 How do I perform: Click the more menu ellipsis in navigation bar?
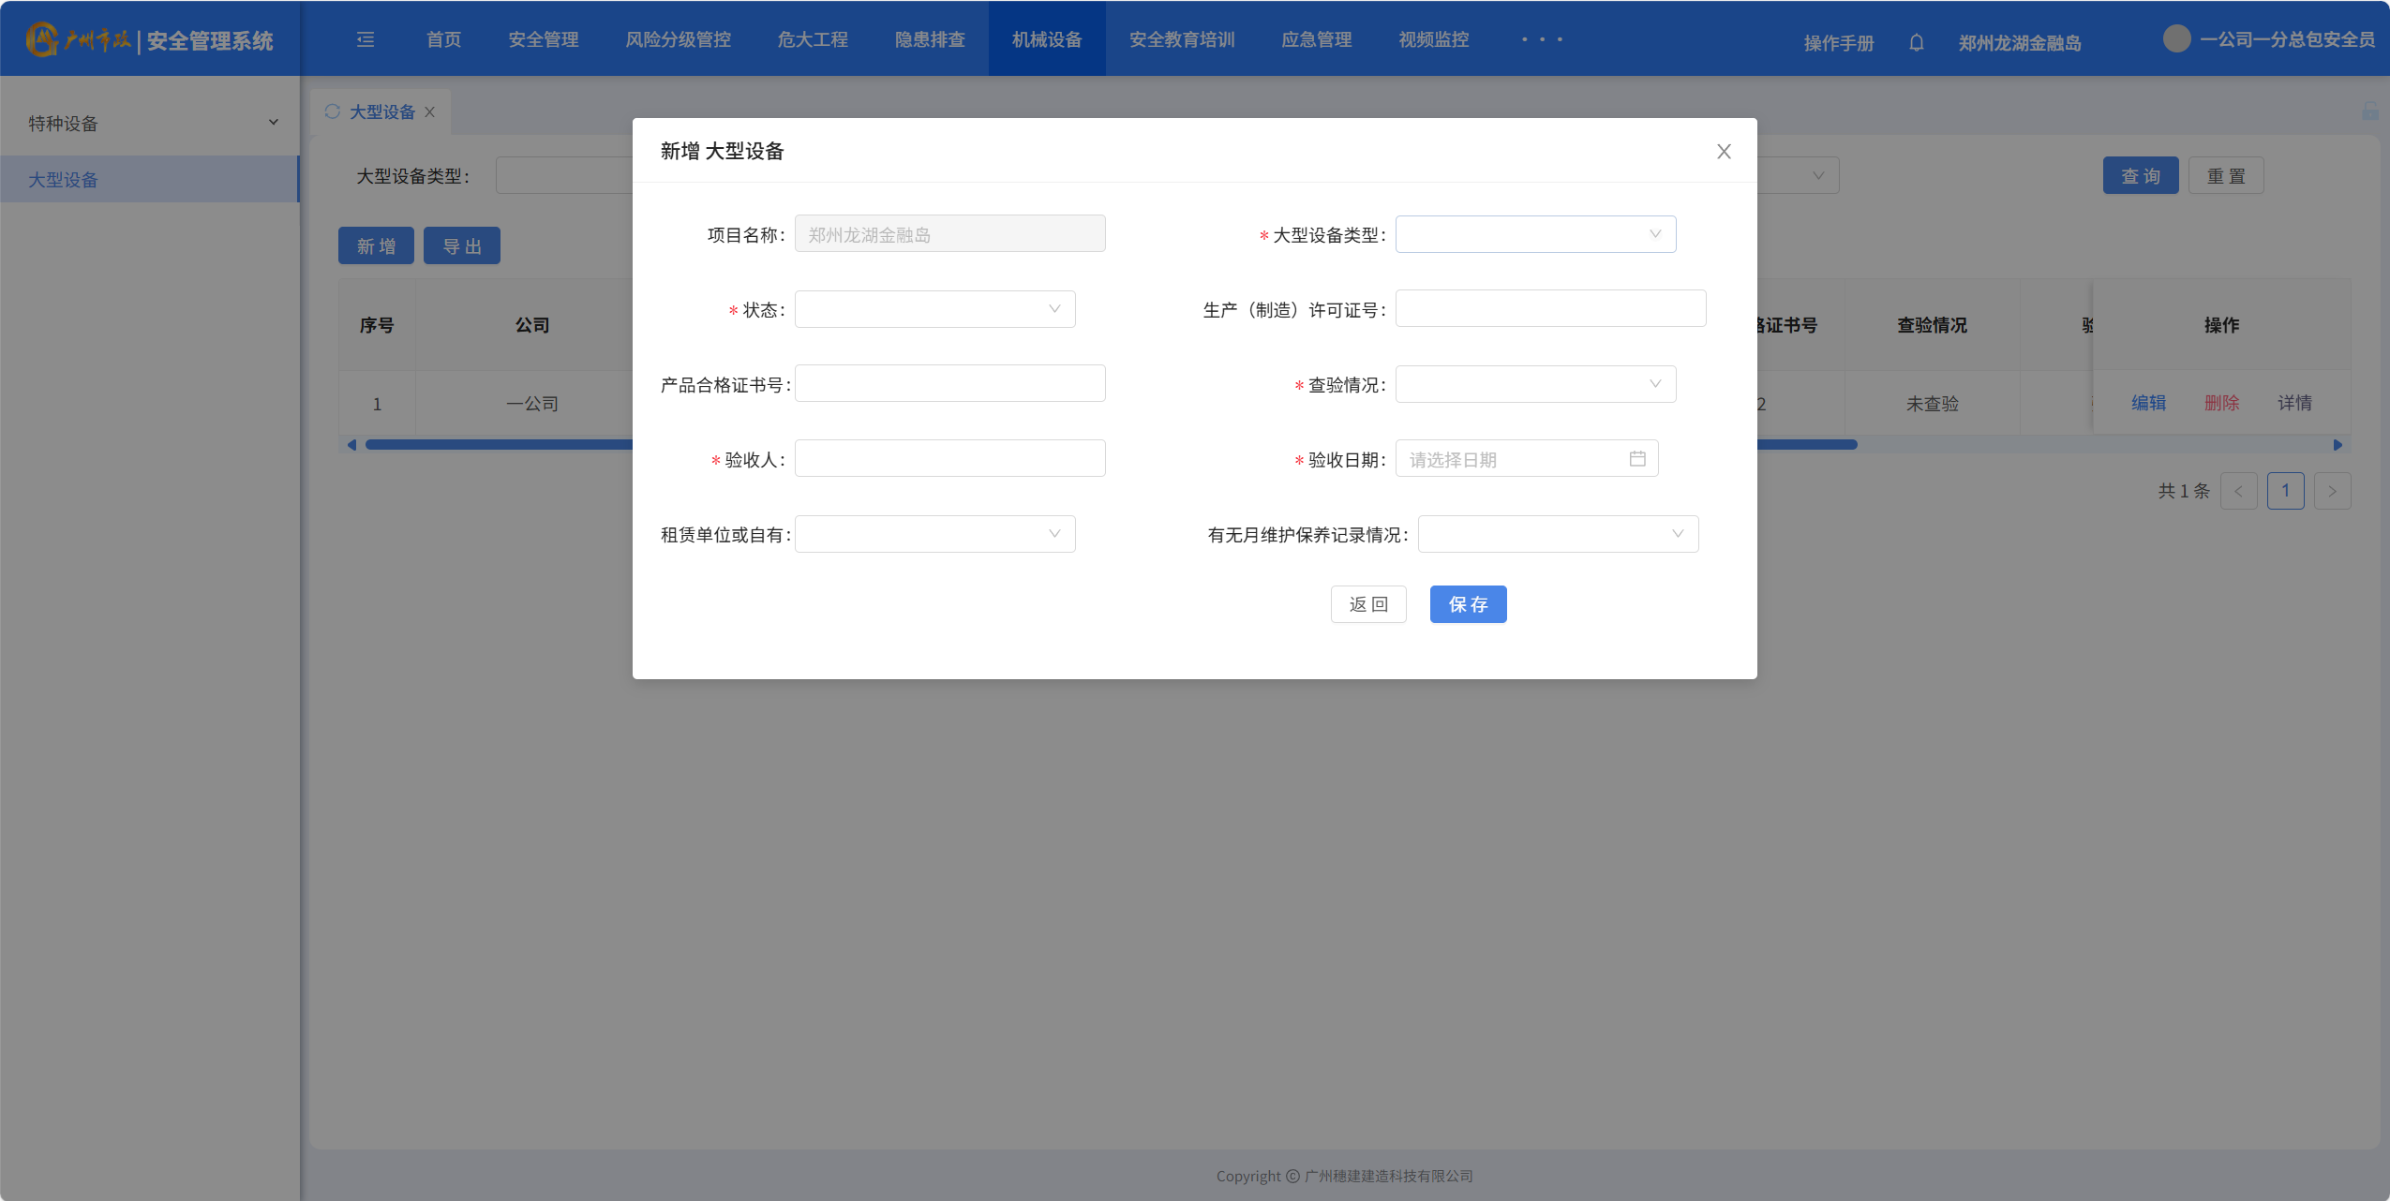coord(1541,39)
